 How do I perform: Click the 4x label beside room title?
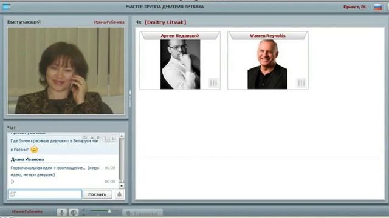(x=139, y=22)
